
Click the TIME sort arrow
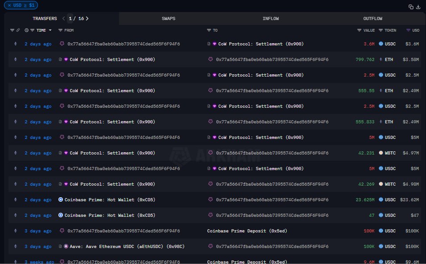coord(50,30)
